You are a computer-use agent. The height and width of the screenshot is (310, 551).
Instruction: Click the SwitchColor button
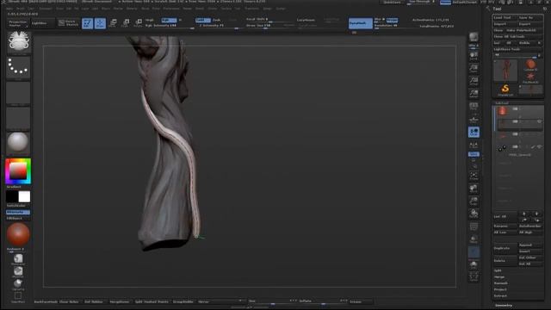pos(18,206)
